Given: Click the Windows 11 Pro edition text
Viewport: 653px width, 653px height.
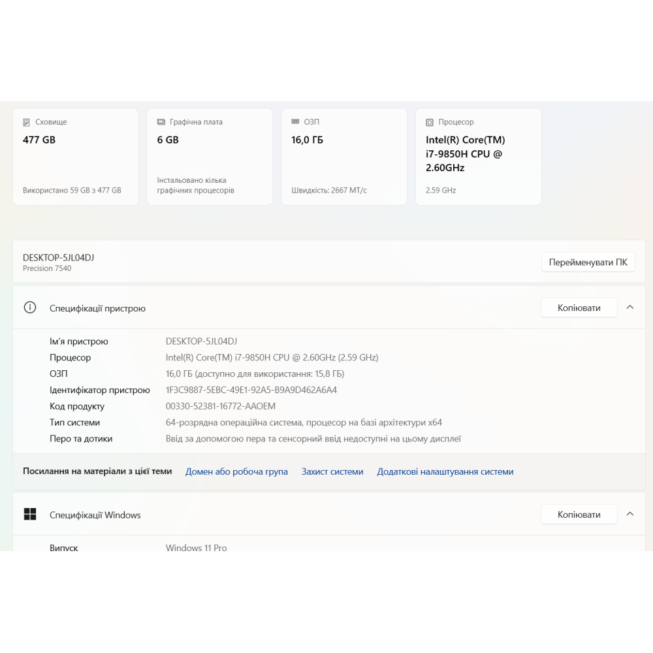Looking at the screenshot, I should click(196, 548).
